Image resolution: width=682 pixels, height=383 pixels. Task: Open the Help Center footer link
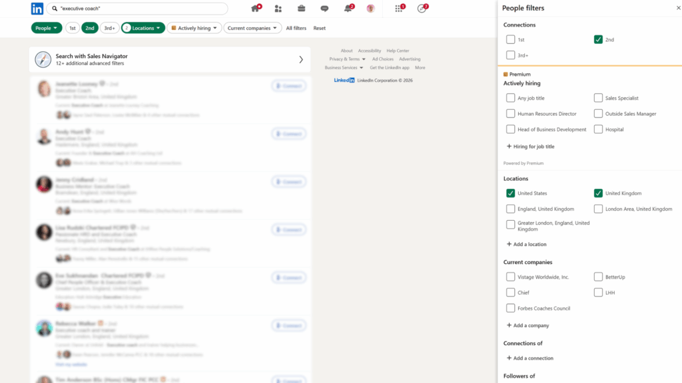tap(398, 51)
